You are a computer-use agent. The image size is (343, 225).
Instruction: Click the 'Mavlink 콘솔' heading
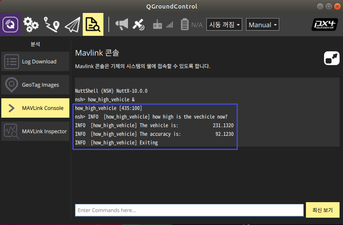97,53
